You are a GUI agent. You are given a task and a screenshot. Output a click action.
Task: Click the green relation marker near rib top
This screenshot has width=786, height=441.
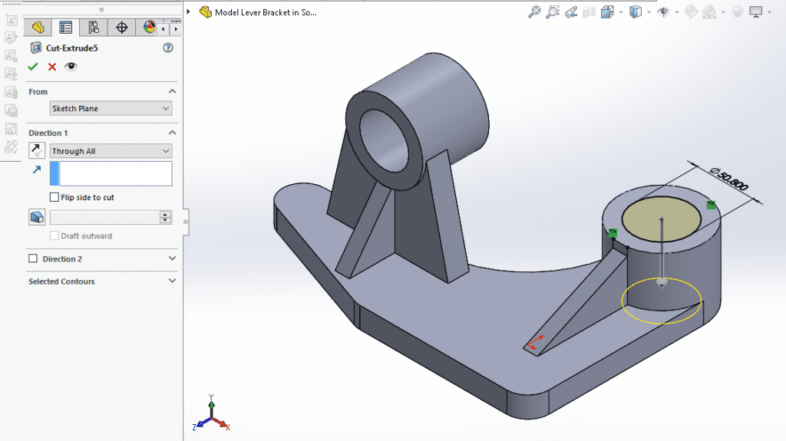[x=613, y=233]
